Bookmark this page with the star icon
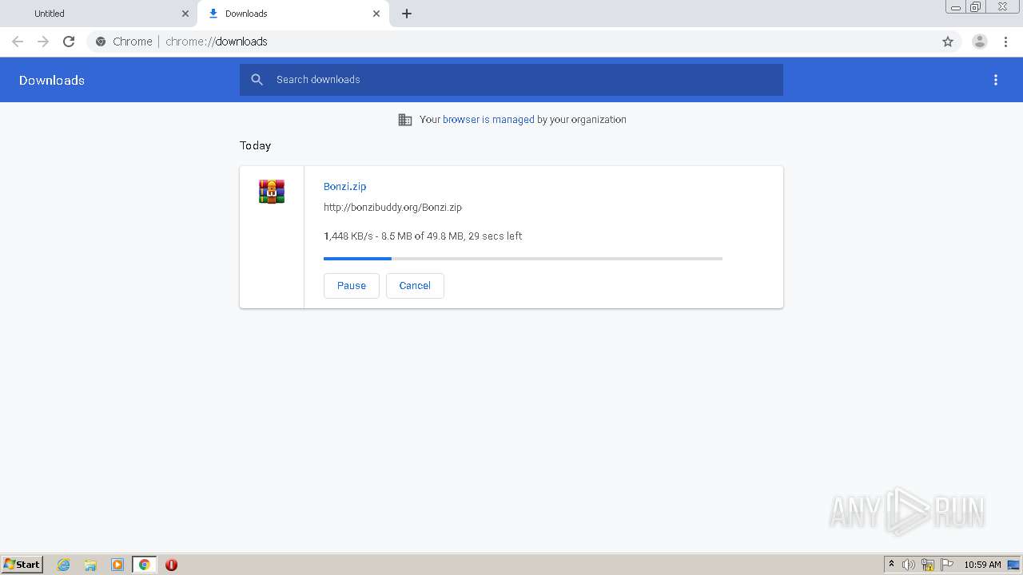 (x=948, y=42)
